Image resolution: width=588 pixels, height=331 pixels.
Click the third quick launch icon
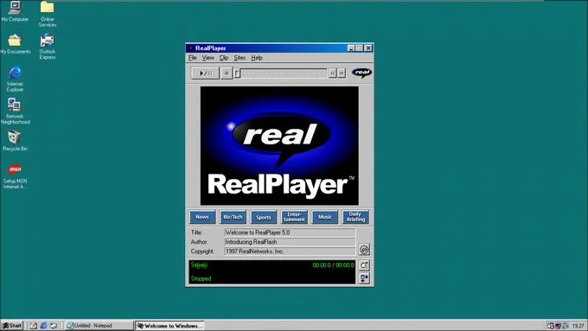[x=54, y=325]
